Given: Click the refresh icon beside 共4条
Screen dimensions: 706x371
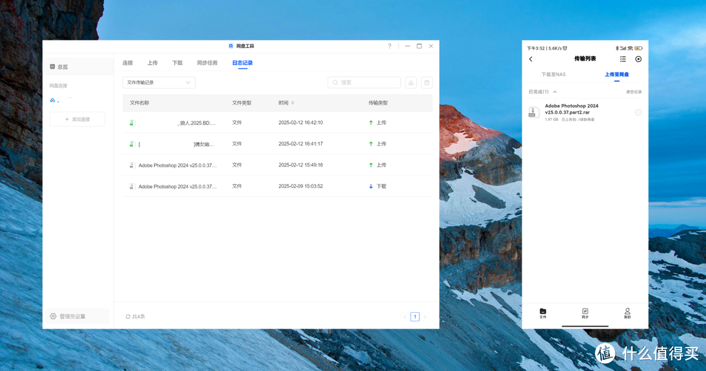Looking at the screenshot, I should (x=128, y=317).
